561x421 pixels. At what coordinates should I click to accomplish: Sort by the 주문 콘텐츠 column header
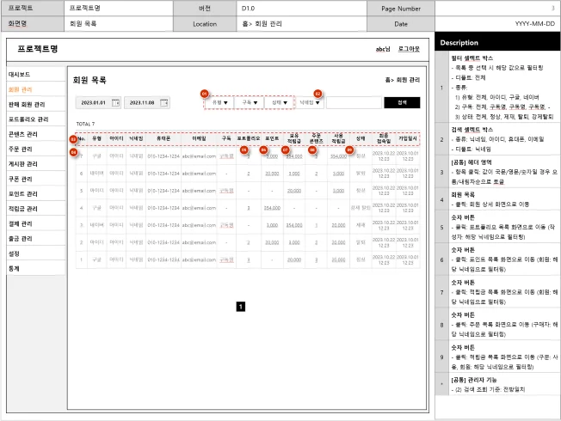pos(317,138)
